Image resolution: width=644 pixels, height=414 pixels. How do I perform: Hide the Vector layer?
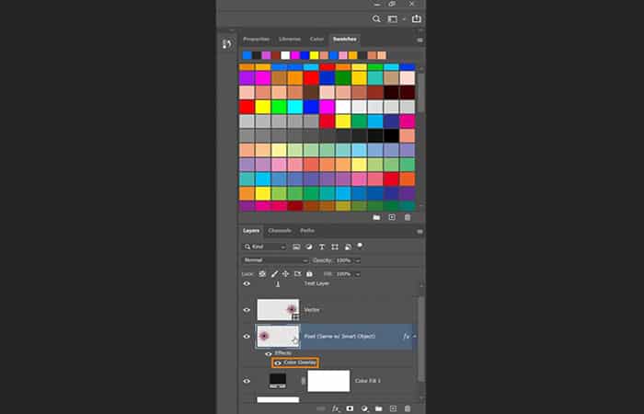247,310
